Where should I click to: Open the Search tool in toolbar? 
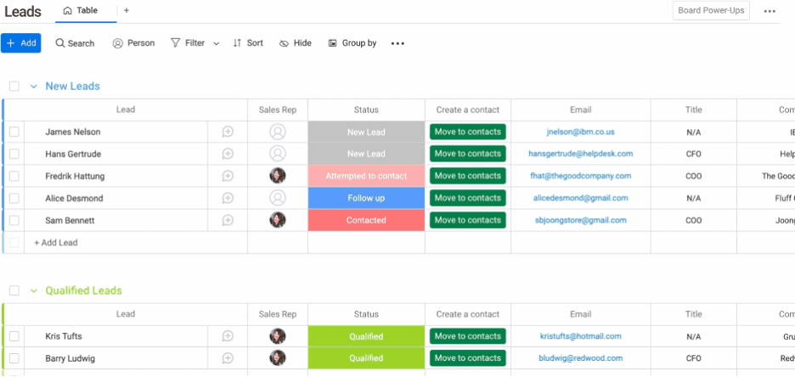pos(75,43)
